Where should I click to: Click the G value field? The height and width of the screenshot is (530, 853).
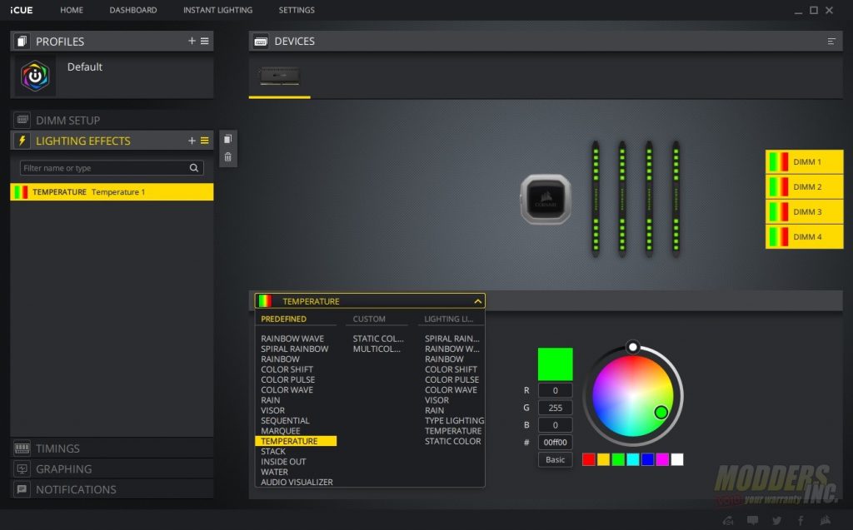pos(555,408)
